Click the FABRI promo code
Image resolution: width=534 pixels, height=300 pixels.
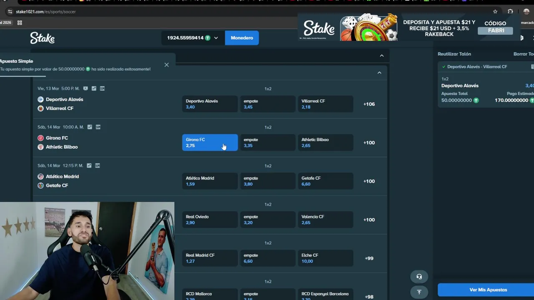pos(495,30)
